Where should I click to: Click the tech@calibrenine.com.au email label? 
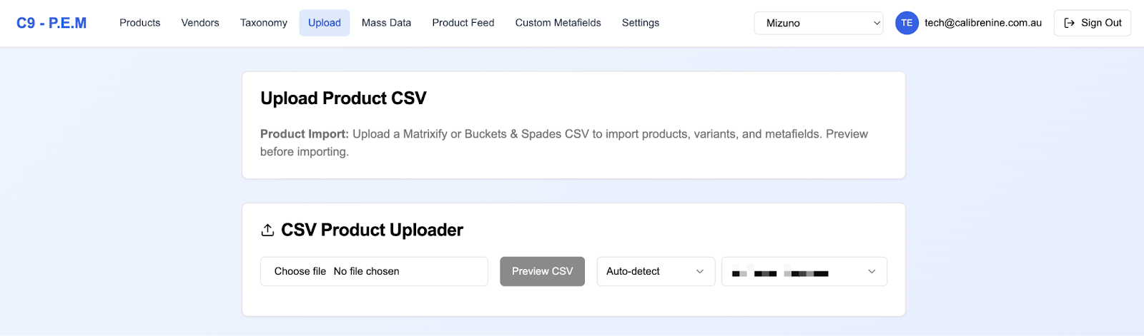tap(982, 23)
